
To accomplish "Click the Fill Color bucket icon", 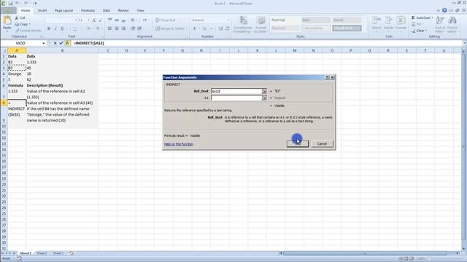I will (88, 28).
